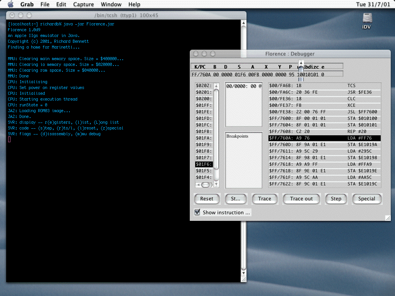Click the stack list scroll down arrow
The height and width of the screenshot is (296, 395).
tap(216, 184)
